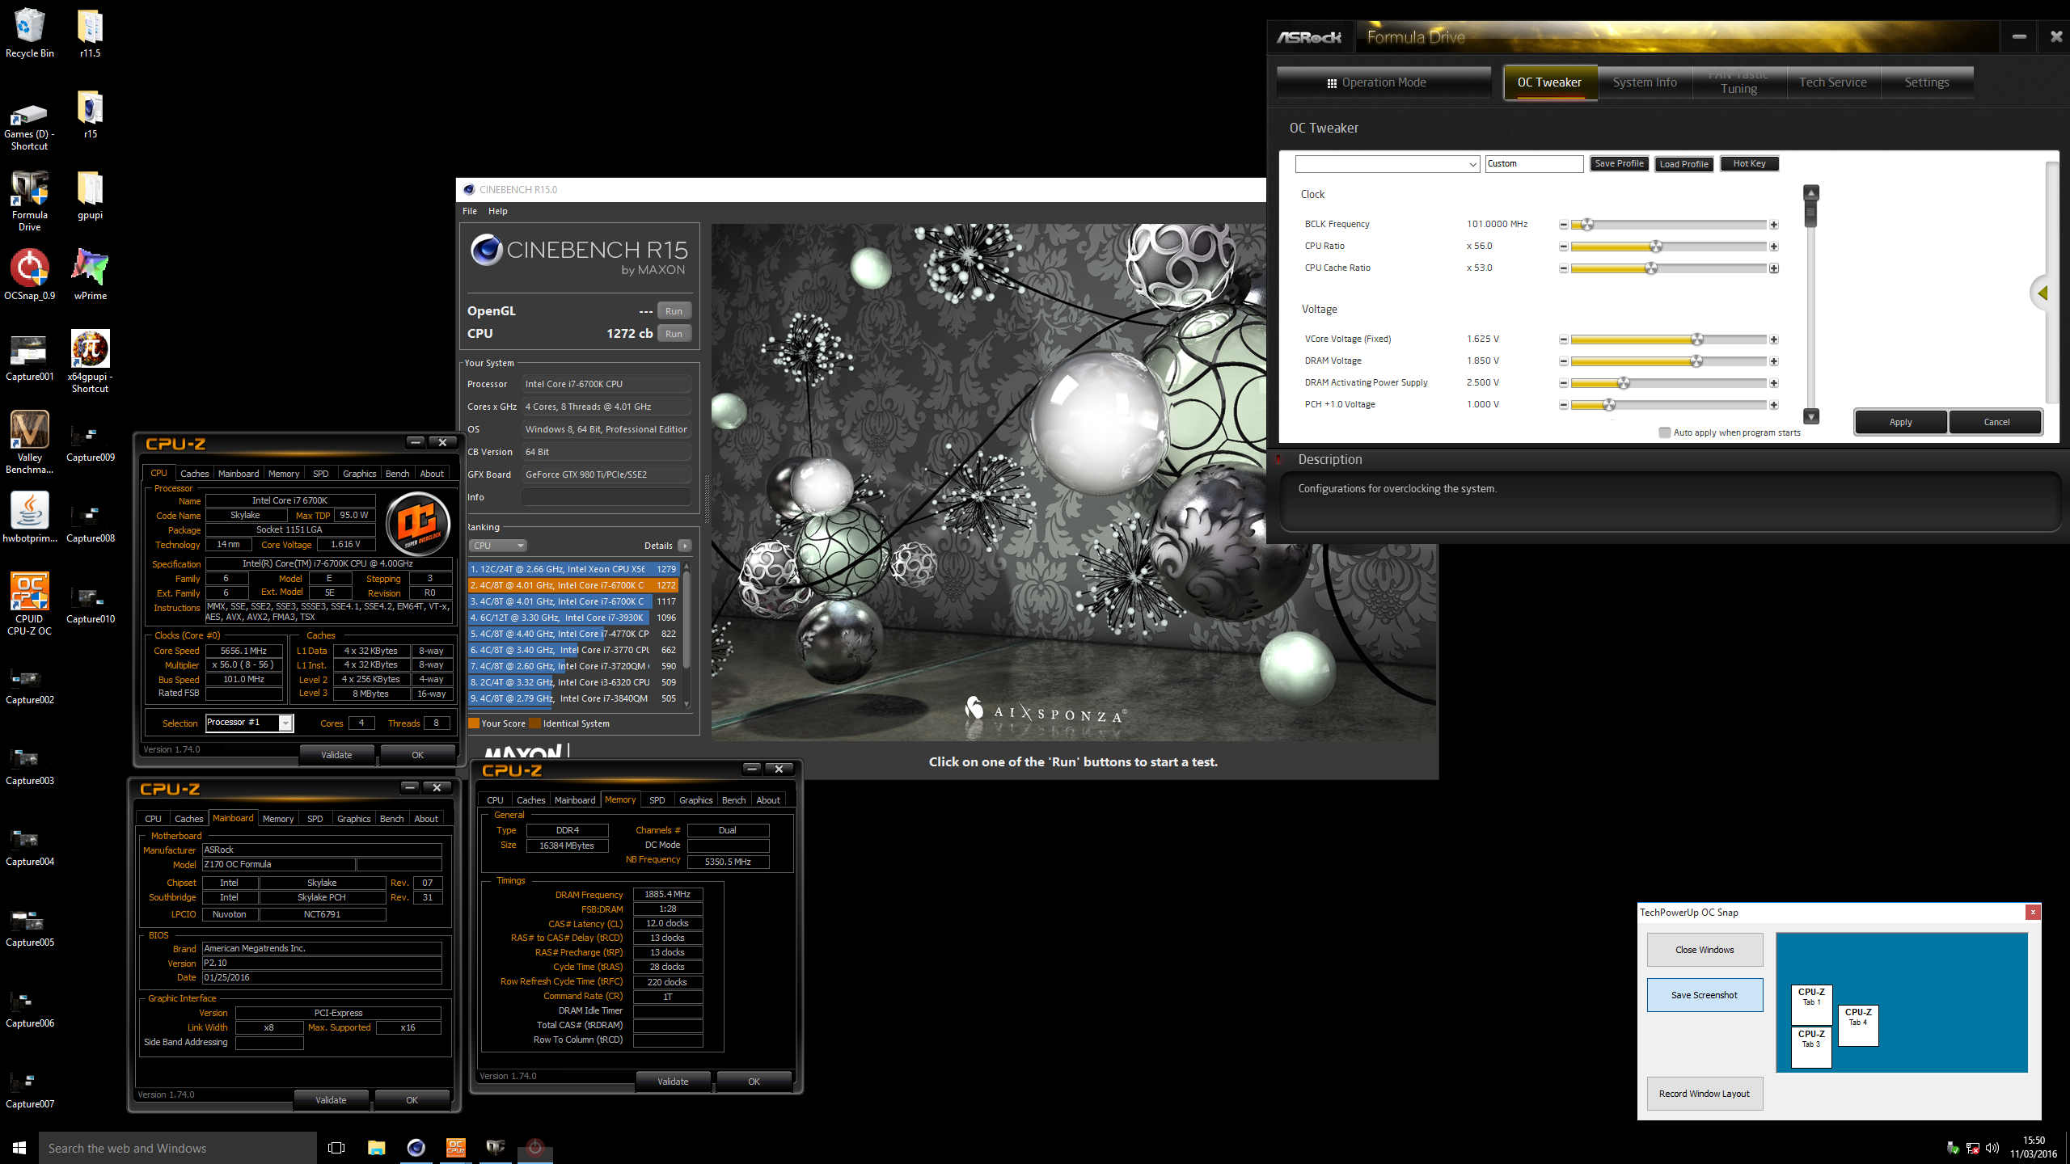Image resolution: width=2070 pixels, height=1164 pixels.
Task: Expand the Formula Drive side panel arrow
Action: (2043, 293)
